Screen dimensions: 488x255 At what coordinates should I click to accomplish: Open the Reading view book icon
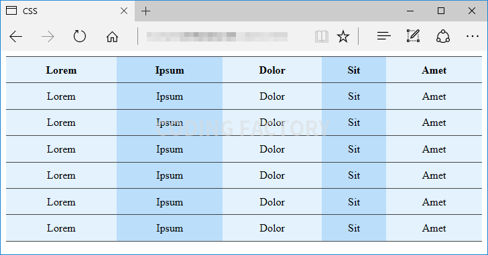pyautogui.click(x=322, y=37)
